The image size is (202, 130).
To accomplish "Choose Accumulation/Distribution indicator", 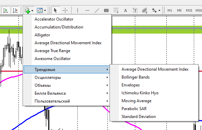I will 67,27.
